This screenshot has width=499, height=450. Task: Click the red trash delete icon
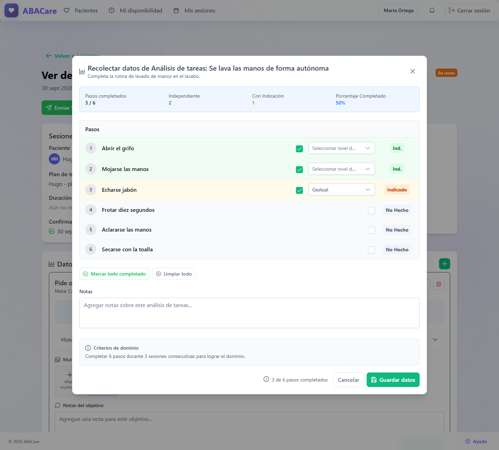tap(439, 284)
